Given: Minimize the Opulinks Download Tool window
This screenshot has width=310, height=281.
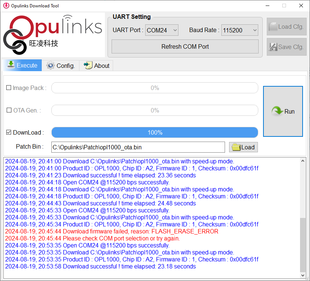Looking at the screenshot, I should [268, 6].
